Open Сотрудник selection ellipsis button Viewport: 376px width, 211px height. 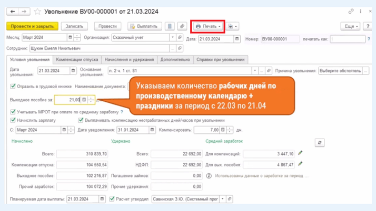(x=173, y=48)
